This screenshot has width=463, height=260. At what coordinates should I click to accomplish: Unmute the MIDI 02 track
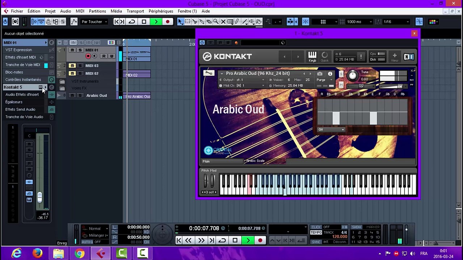72,73
